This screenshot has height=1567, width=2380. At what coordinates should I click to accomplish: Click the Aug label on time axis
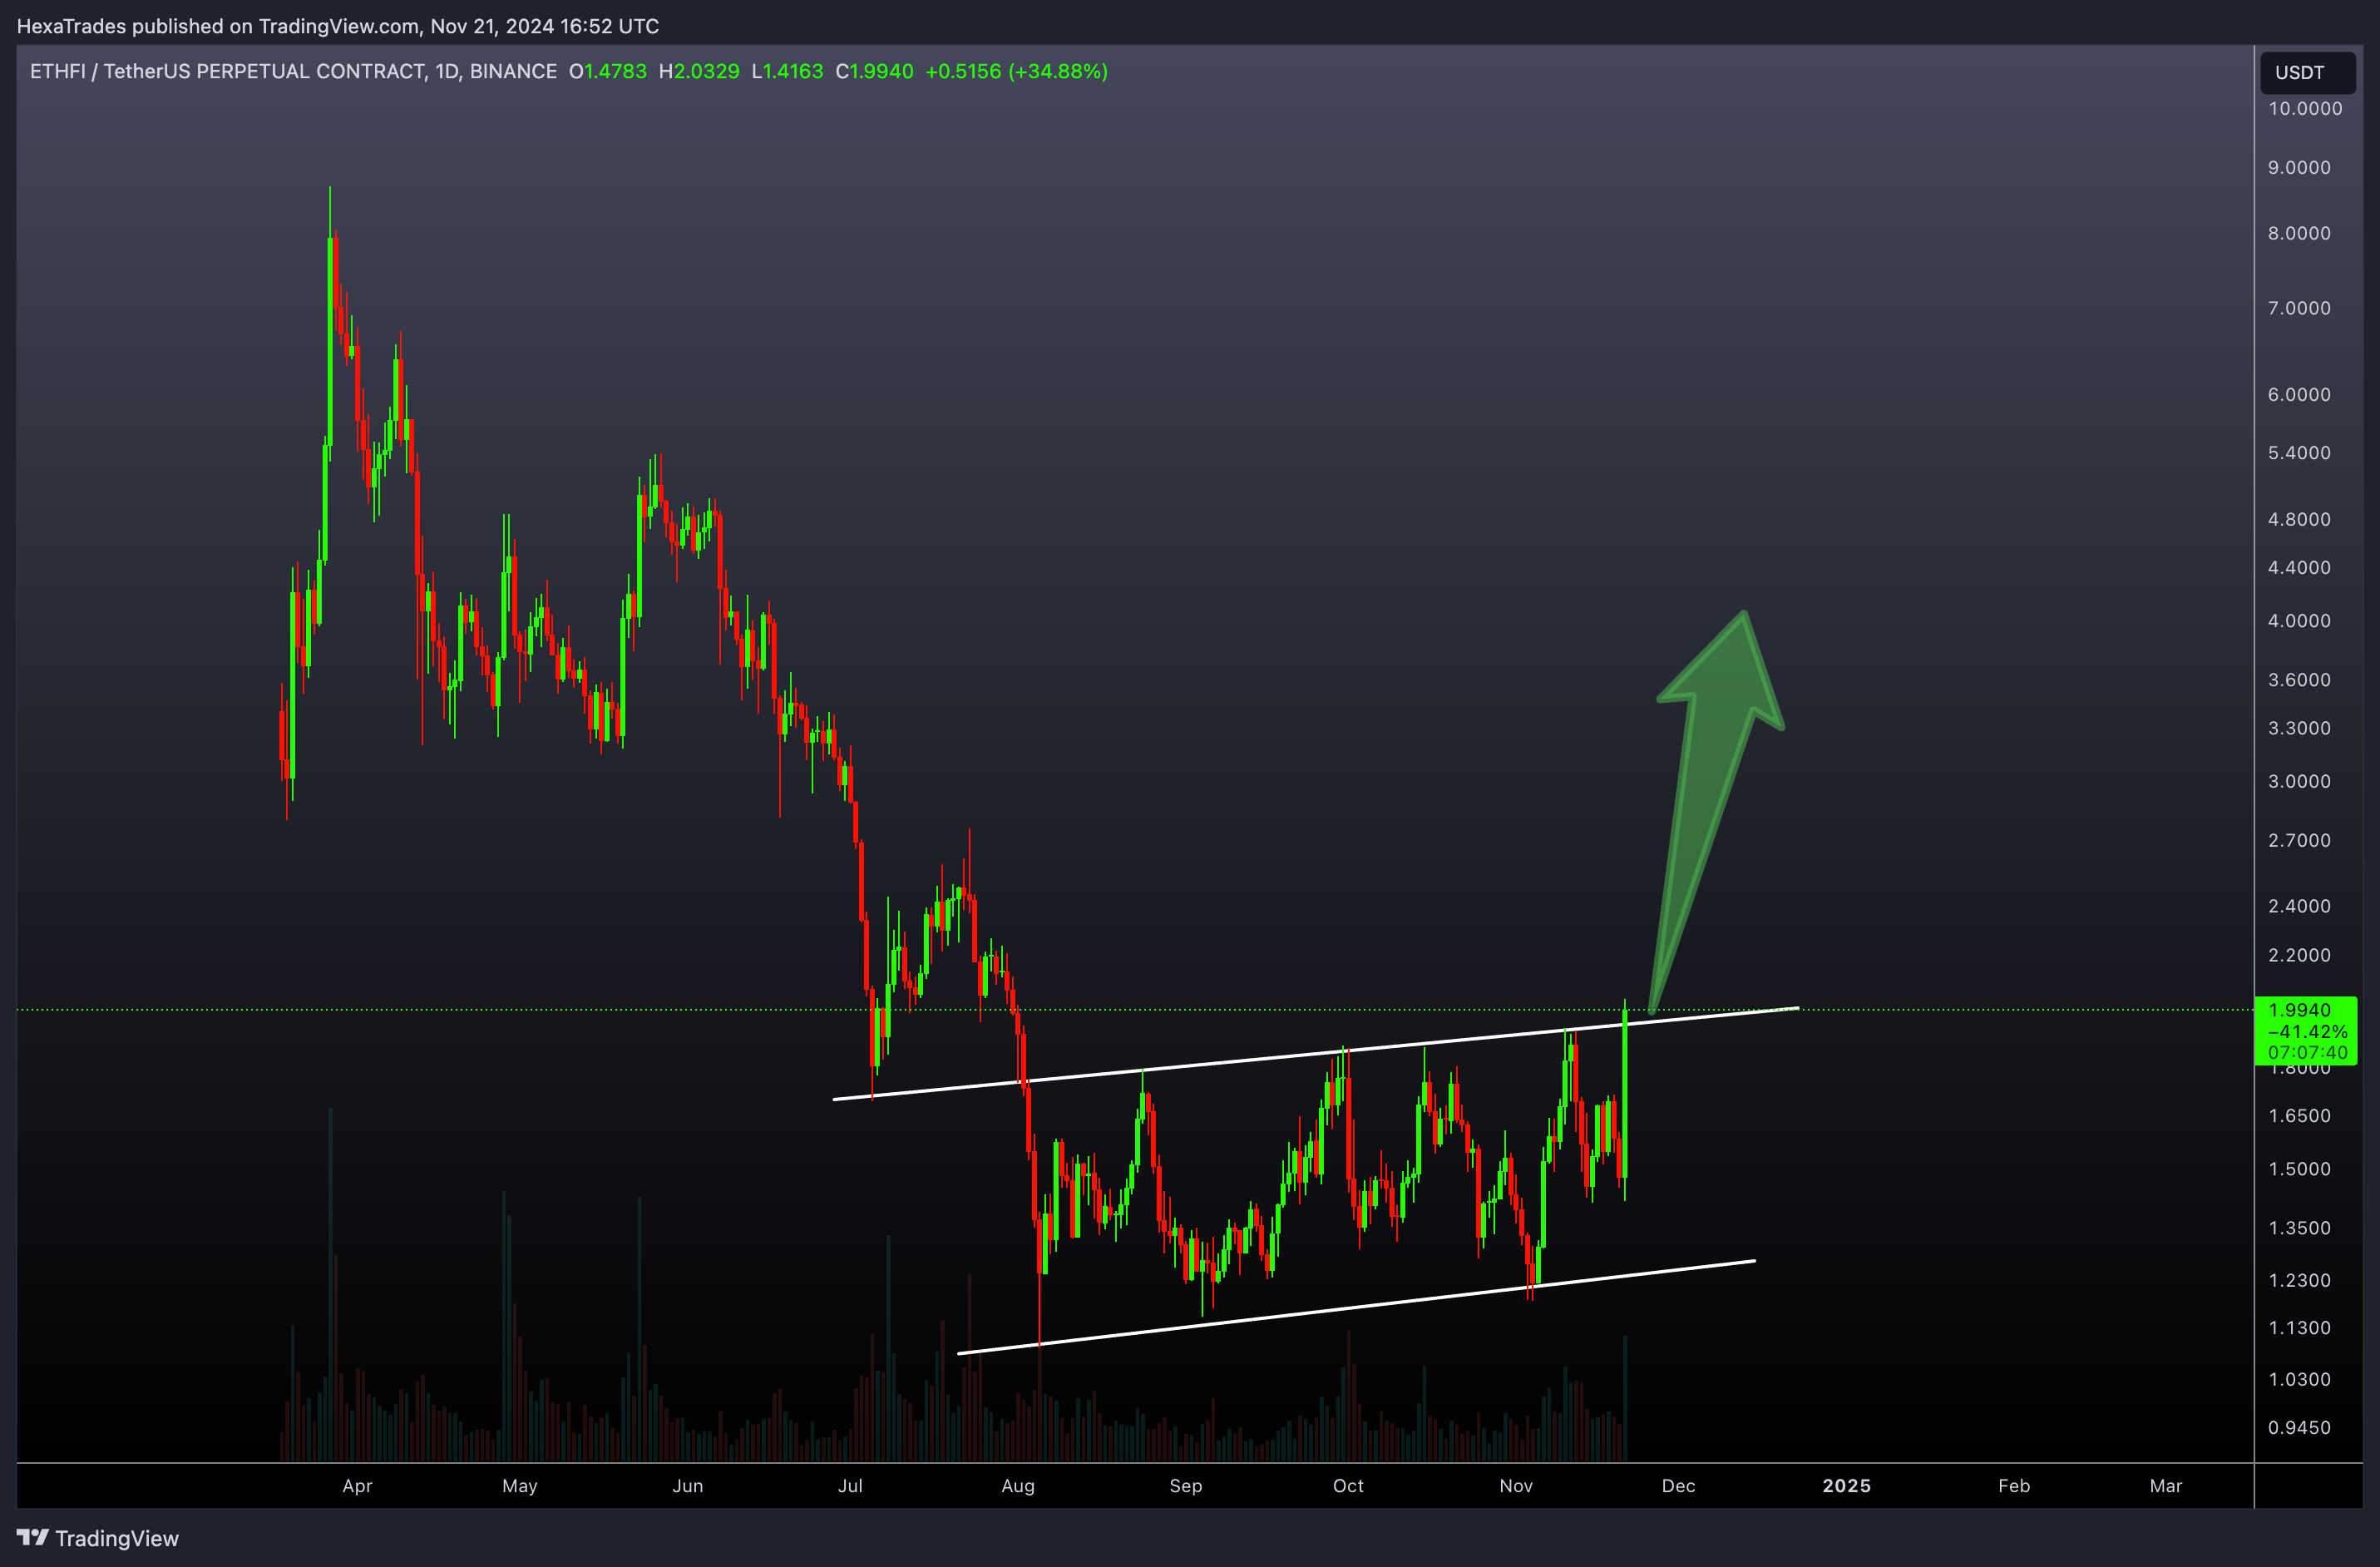1018,1486
